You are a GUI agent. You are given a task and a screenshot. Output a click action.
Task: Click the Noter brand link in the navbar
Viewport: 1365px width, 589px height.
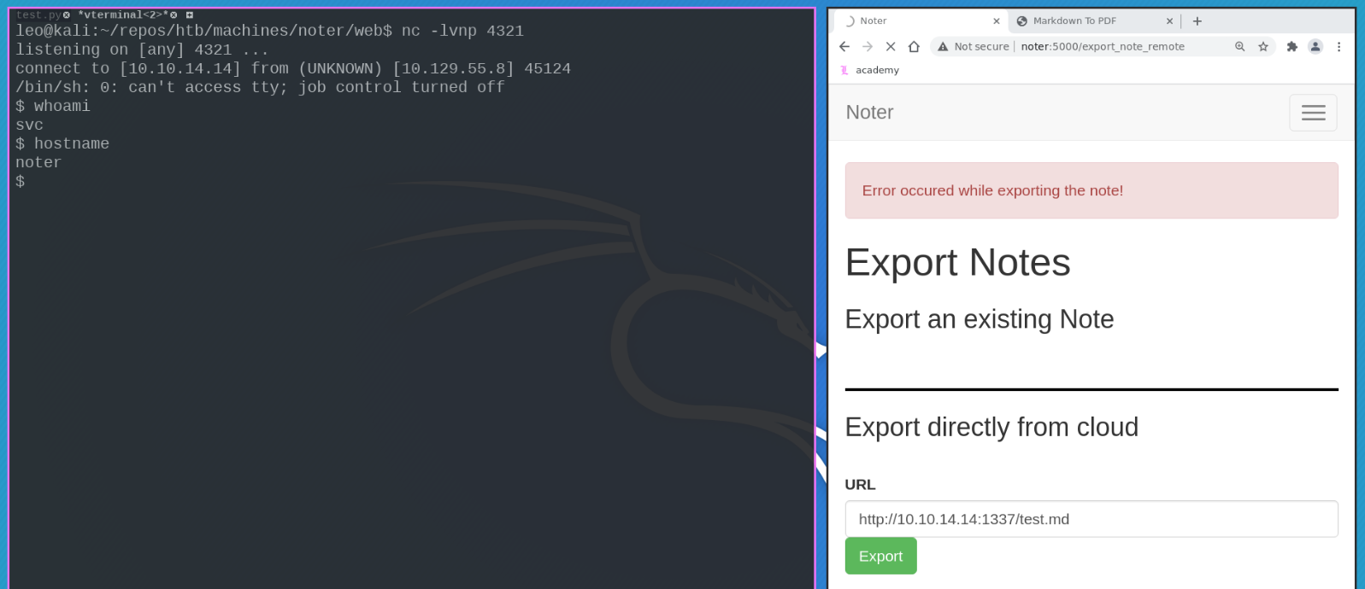pos(869,113)
